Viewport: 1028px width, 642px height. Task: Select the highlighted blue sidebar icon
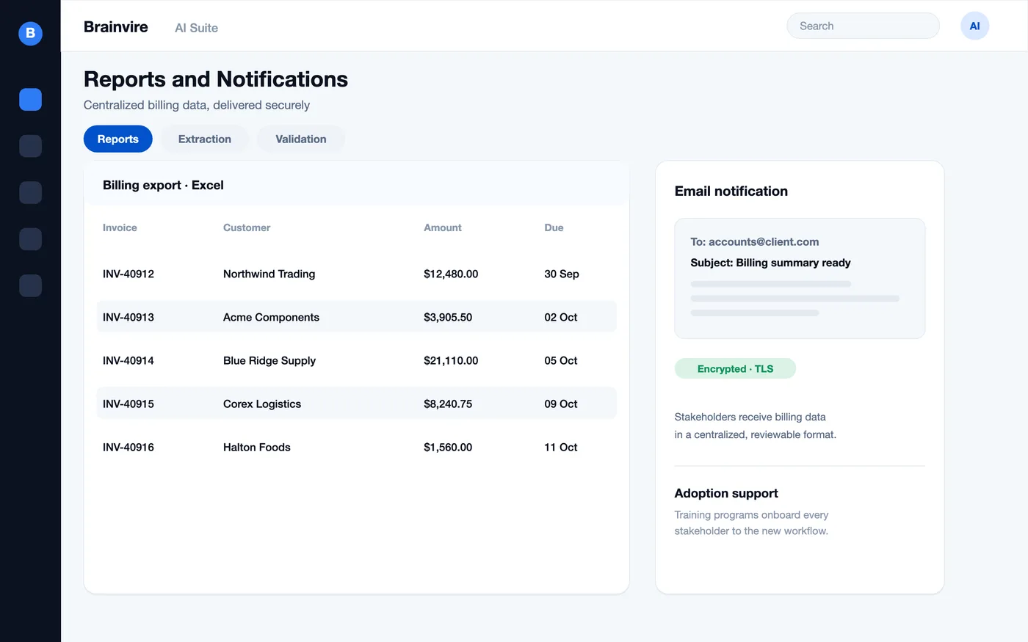[30, 99]
